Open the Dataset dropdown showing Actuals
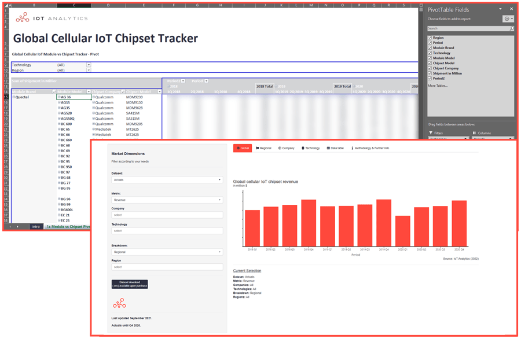Viewport: 521px width, 339px height. tap(167, 180)
